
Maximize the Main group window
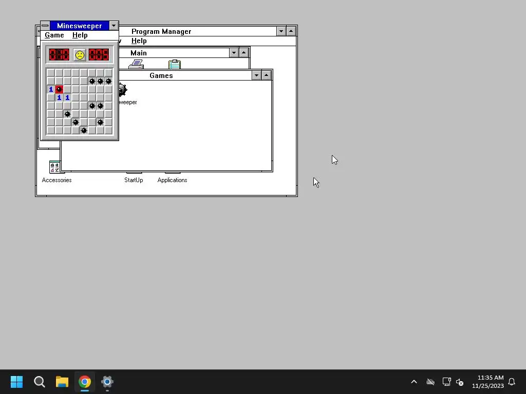click(x=243, y=53)
